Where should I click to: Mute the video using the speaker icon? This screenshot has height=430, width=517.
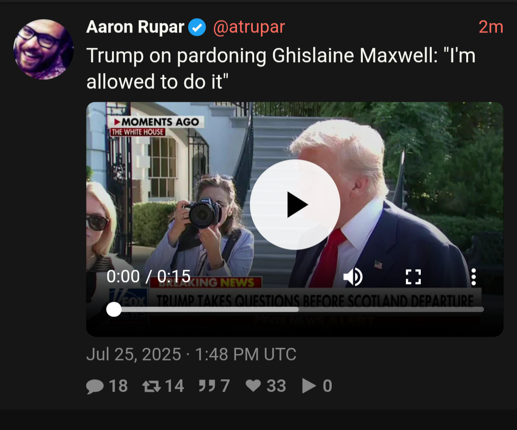click(353, 276)
